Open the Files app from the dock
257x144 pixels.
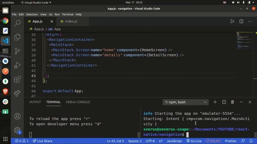pyautogui.click(x=5, y=11)
